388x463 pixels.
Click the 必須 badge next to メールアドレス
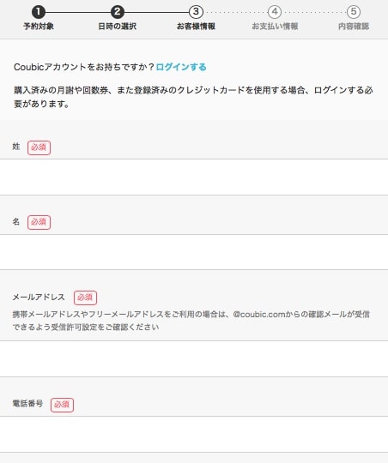tap(85, 298)
